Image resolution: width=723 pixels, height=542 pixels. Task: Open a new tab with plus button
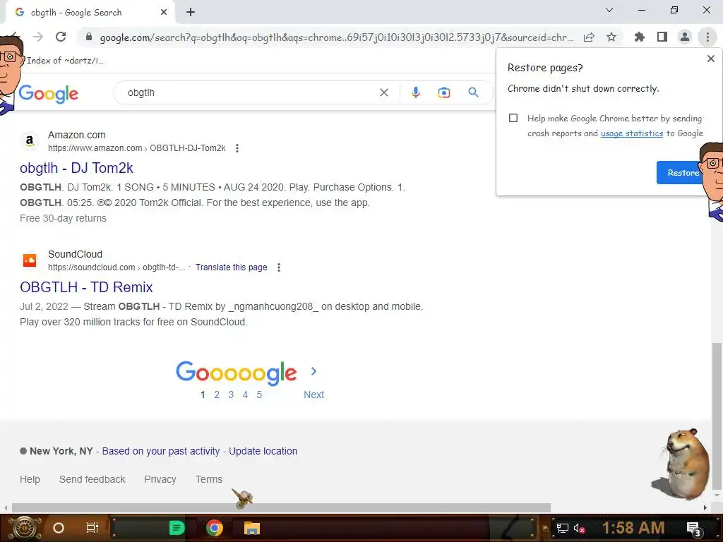[x=191, y=13]
